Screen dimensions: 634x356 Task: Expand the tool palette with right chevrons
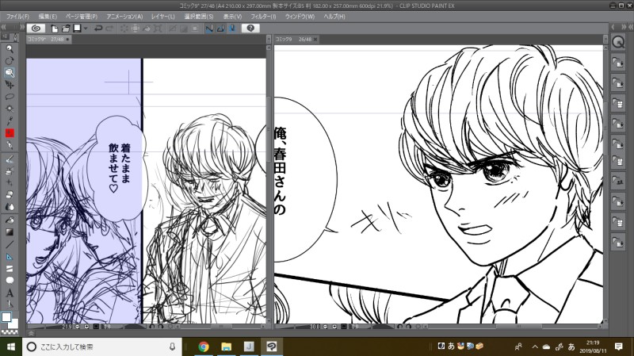point(22,27)
